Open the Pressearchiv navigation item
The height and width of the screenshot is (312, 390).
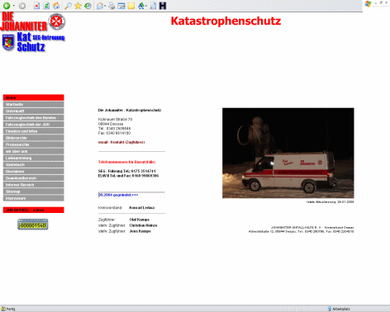pyautogui.click(x=33, y=144)
